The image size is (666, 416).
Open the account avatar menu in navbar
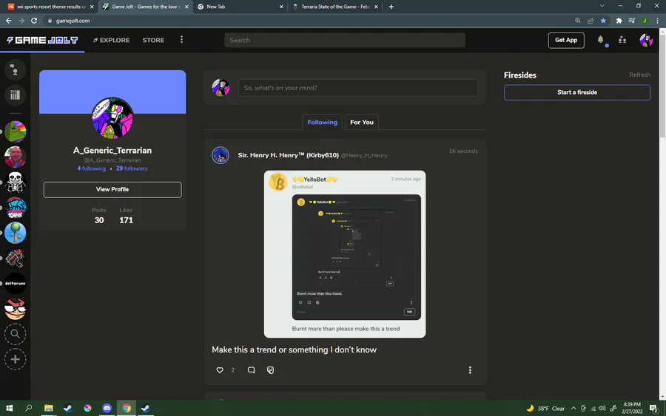pos(646,41)
